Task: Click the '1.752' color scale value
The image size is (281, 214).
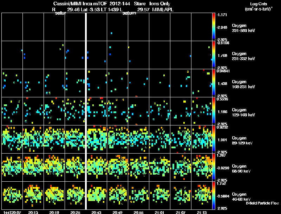Action: click(221, 183)
